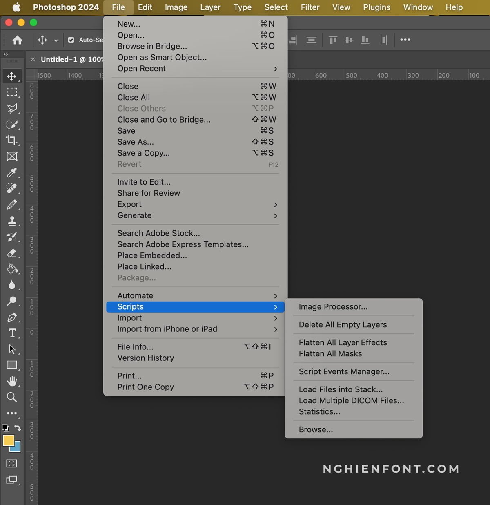Select the History Brush tool
The height and width of the screenshot is (505, 490).
pyautogui.click(x=12, y=237)
